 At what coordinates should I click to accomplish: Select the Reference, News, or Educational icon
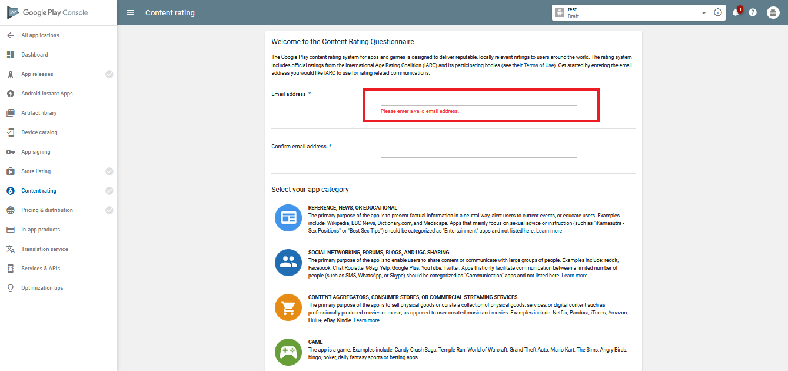[x=288, y=217]
